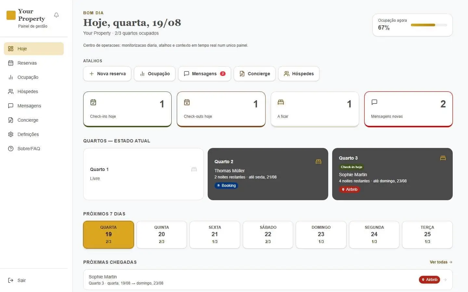Open Quarto 3 card with Sophie Martin
Image resolution: width=468 pixels, height=292 pixels.
[392, 174]
